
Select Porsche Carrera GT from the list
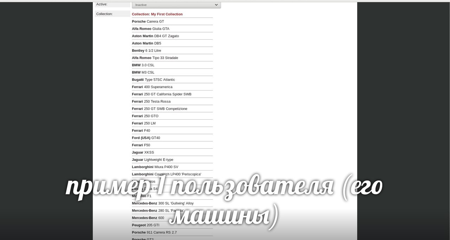click(148, 21)
